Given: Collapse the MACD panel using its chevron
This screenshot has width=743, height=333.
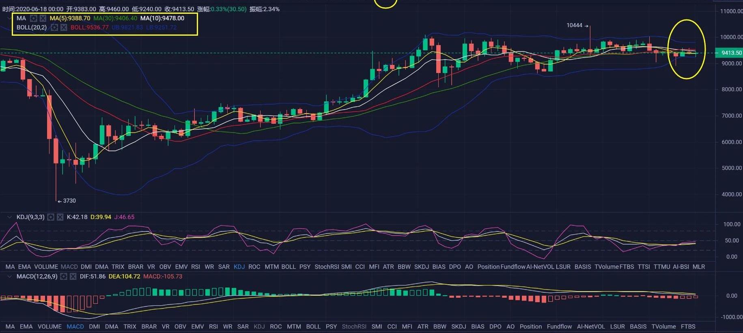Looking at the screenshot, I should pyautogui.click(x=9, y=276).
